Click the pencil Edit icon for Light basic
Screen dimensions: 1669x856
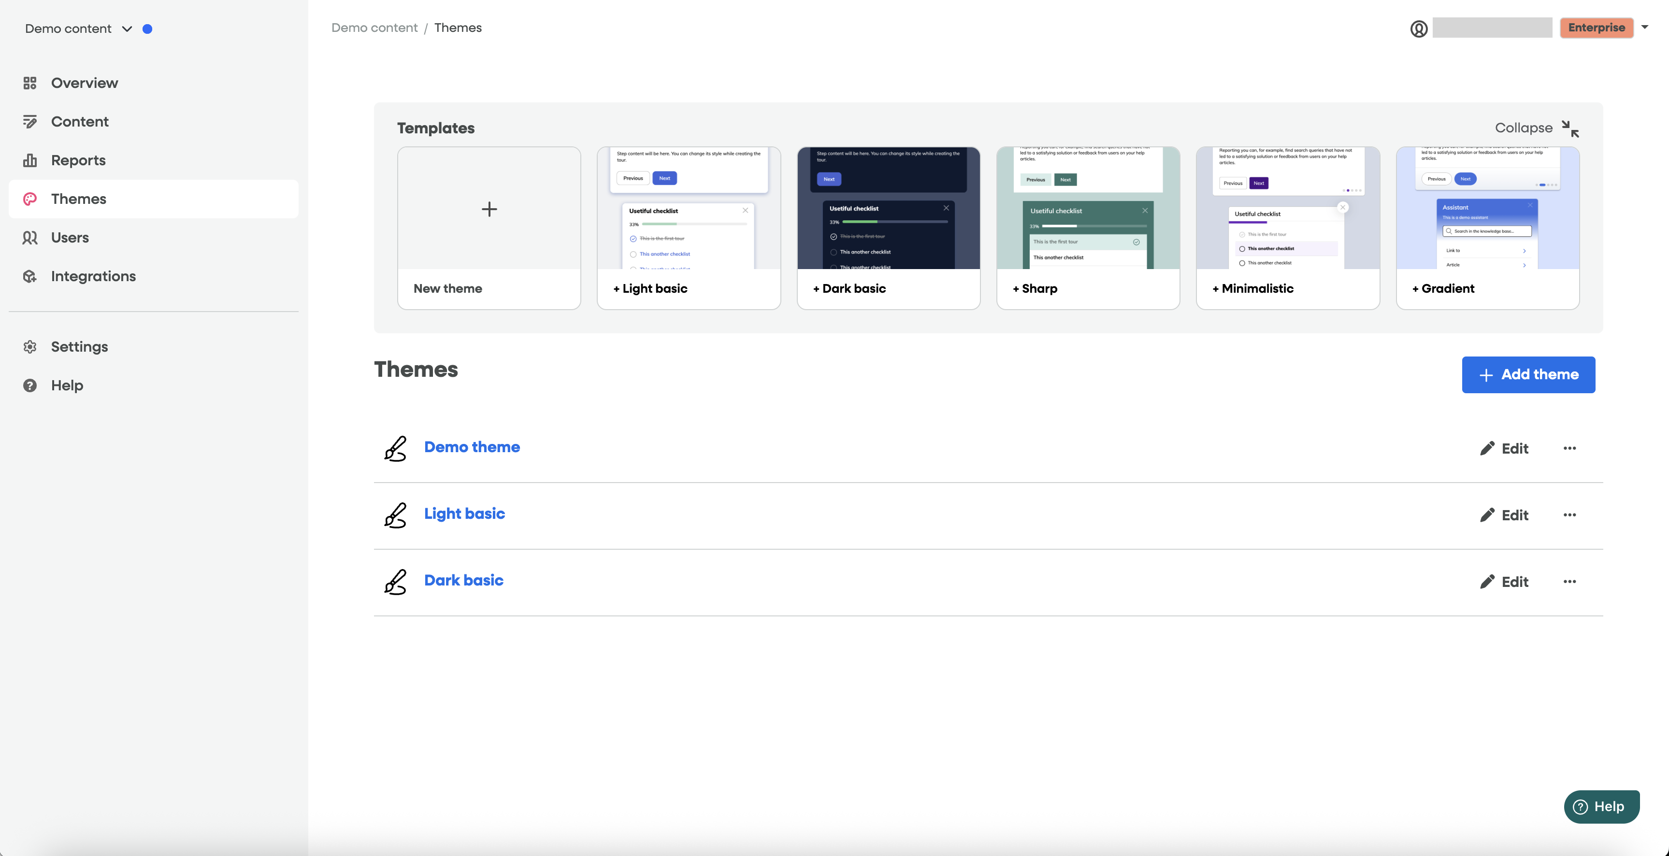[x=1487, y=515]
